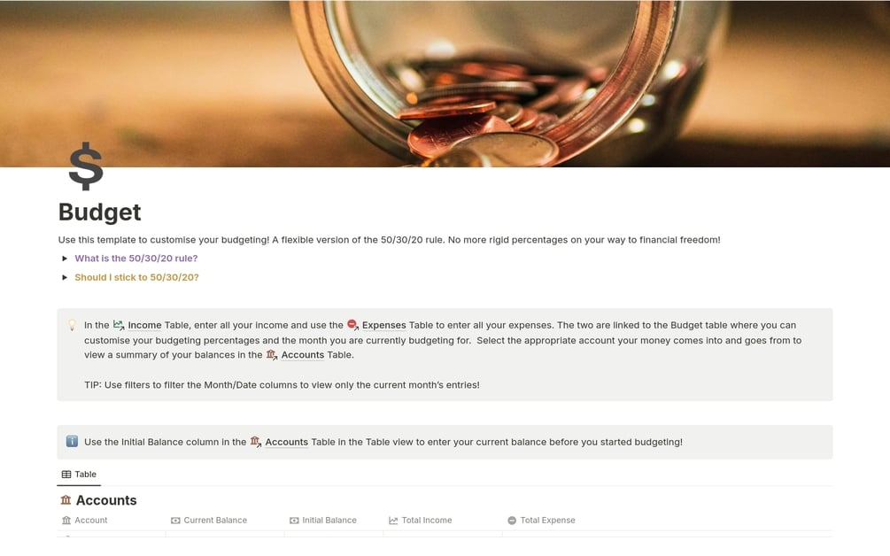Open 'What is the 50/30/20 rule?' text
Image resolution: width=890 pixels, height=556 pixels.
pyautogui.click(x=136, y=259)
